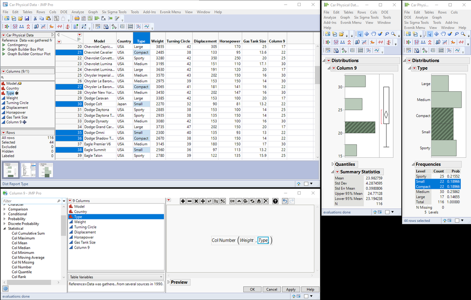Click formula editor help question mark icon
This screenshot has height=300, width=471.
click(x=275, y=201)
